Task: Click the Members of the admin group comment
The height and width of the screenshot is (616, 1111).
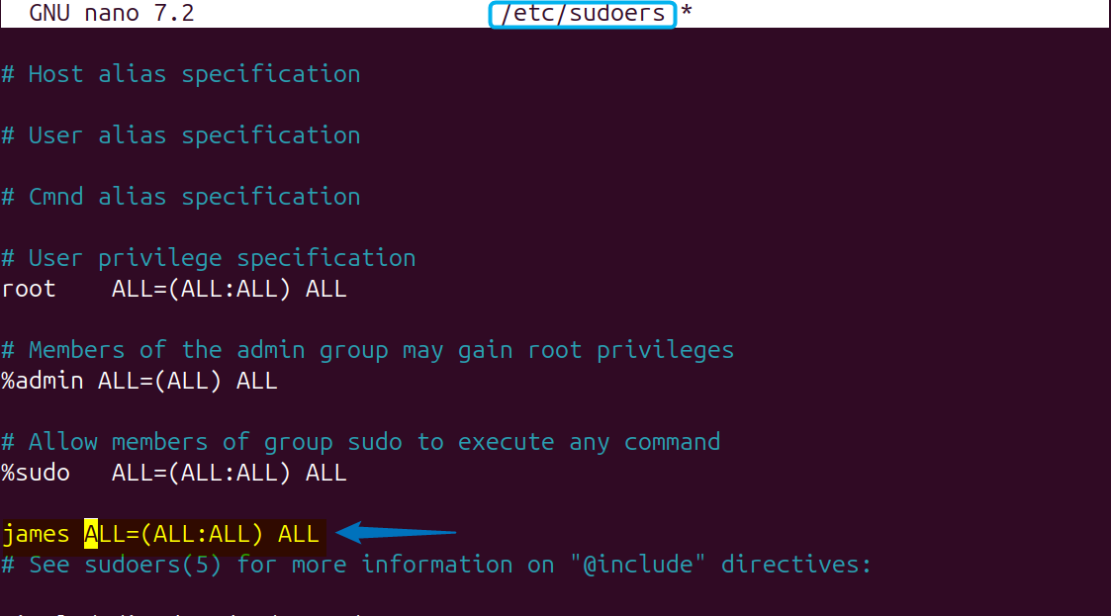Action: click(x=368, y=350)
